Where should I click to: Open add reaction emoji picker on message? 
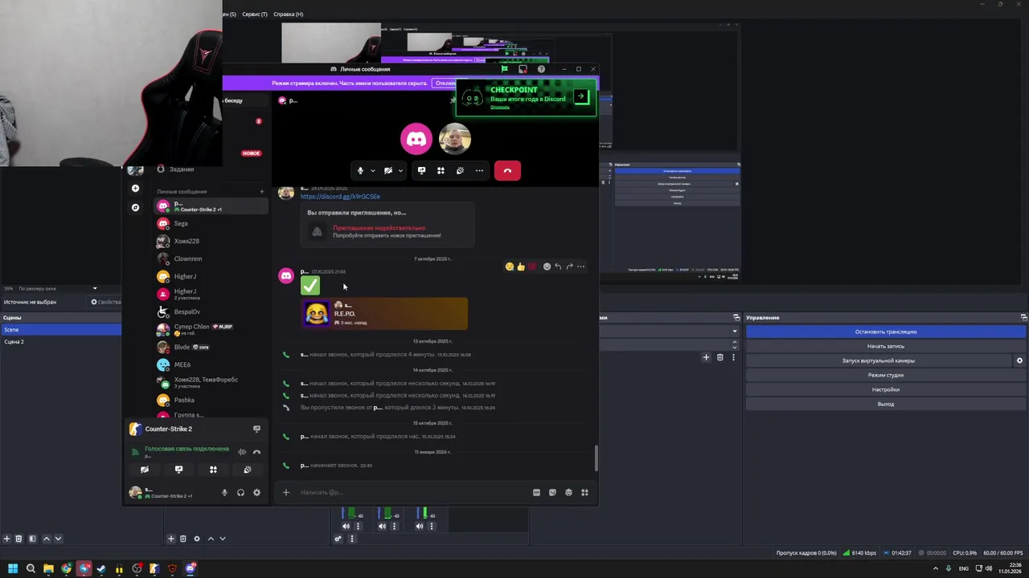pyautogui.click(x=547, y=267)
